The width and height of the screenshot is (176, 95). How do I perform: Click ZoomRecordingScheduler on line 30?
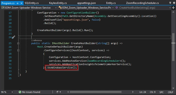point(103,61)
